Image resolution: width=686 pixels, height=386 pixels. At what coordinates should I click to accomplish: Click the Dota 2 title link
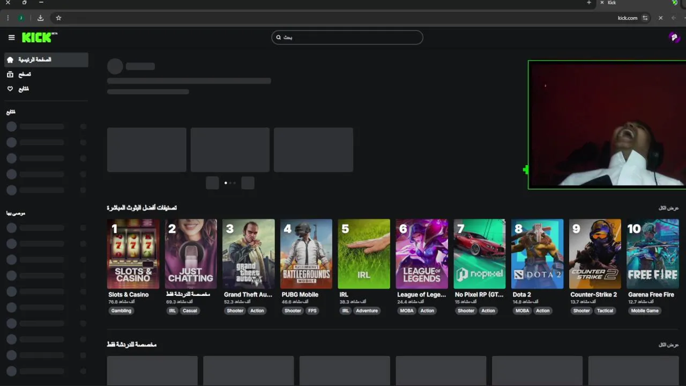[x=522, y=294]
